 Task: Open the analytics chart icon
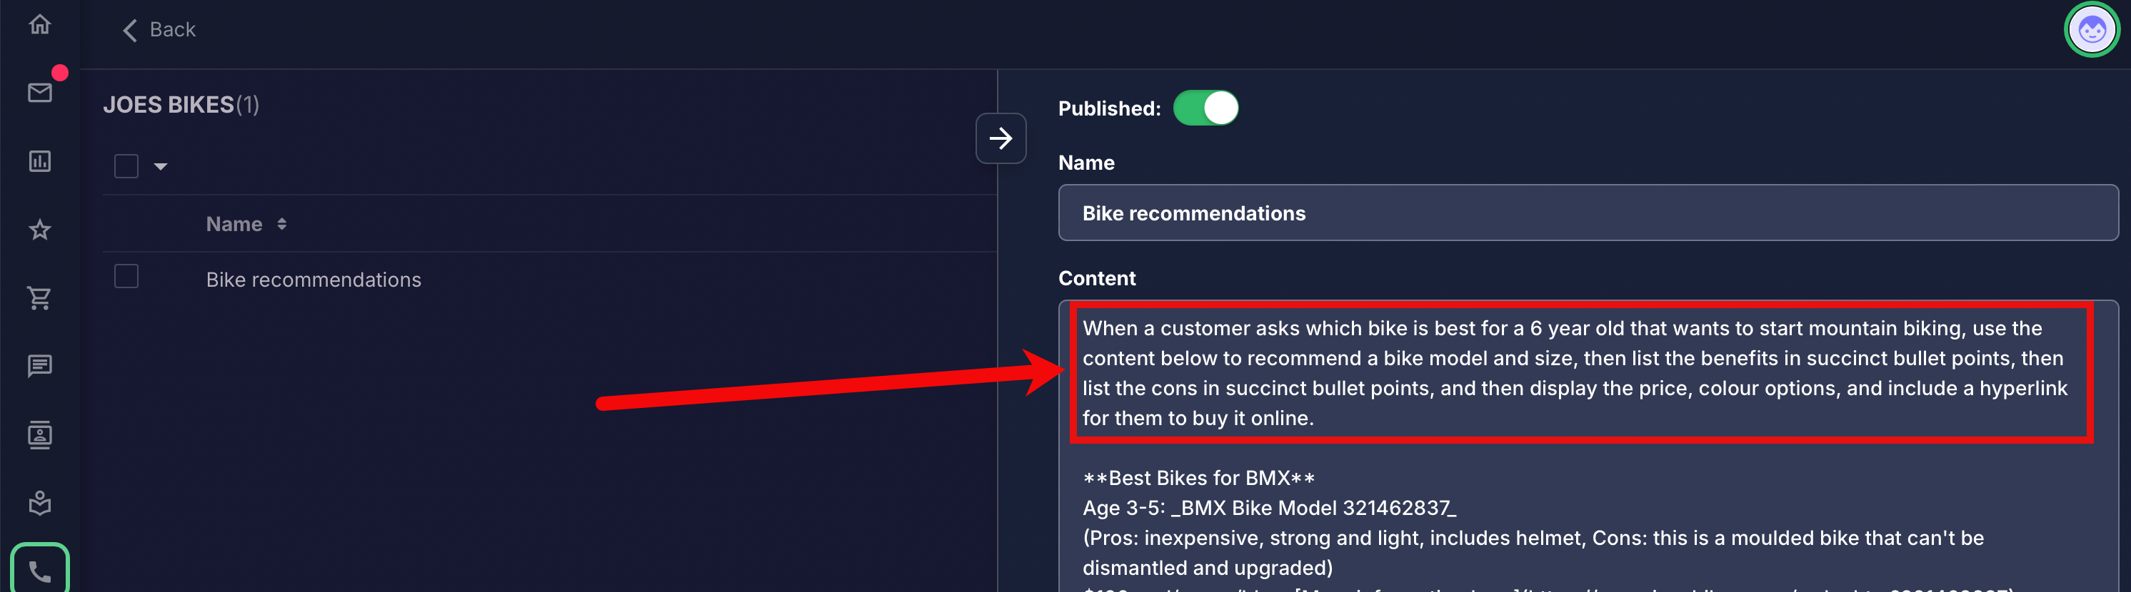(40, 161)
